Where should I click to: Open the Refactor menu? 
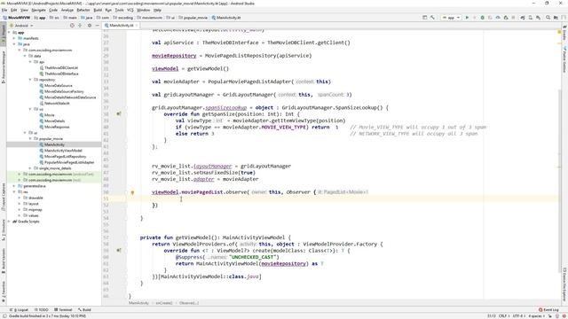pos(83,10)
